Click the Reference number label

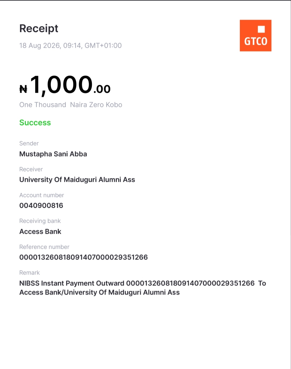44,247
